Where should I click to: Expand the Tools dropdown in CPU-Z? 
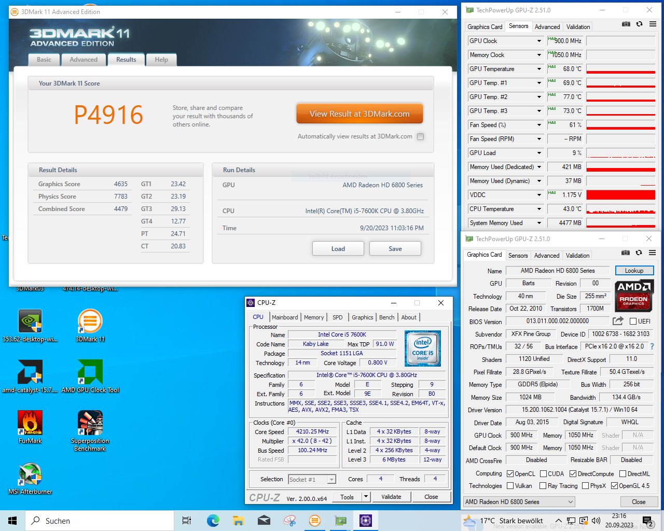tap(366, 497)
